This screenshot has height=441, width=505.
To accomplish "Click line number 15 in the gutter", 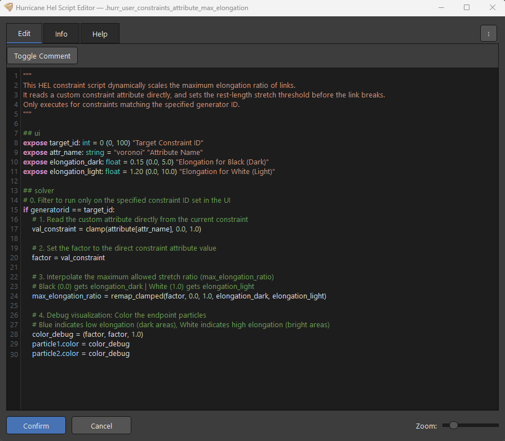I will (x=14, y=210).
